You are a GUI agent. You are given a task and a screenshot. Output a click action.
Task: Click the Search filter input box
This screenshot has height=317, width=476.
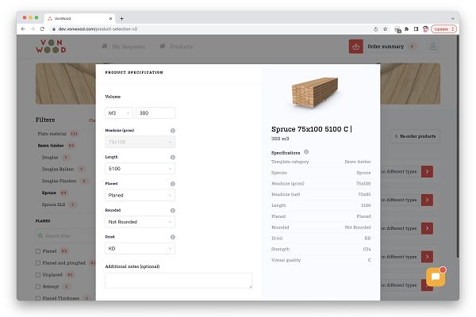pyautogui.click(x=66, y=235)
